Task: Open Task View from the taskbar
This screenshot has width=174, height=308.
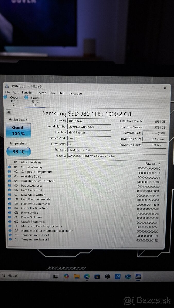Action: (x=55, y=276)
